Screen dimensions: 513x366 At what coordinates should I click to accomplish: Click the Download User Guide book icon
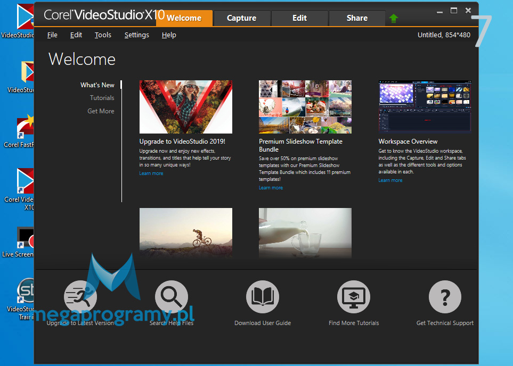tap(263, 297)
